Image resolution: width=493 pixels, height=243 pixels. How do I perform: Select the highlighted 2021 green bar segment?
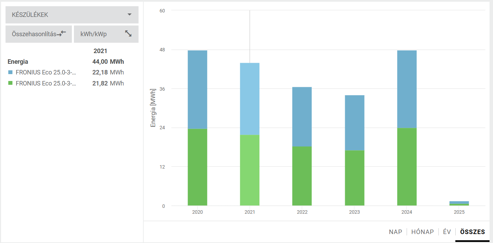pyautogui.click(x=249, y=170)
